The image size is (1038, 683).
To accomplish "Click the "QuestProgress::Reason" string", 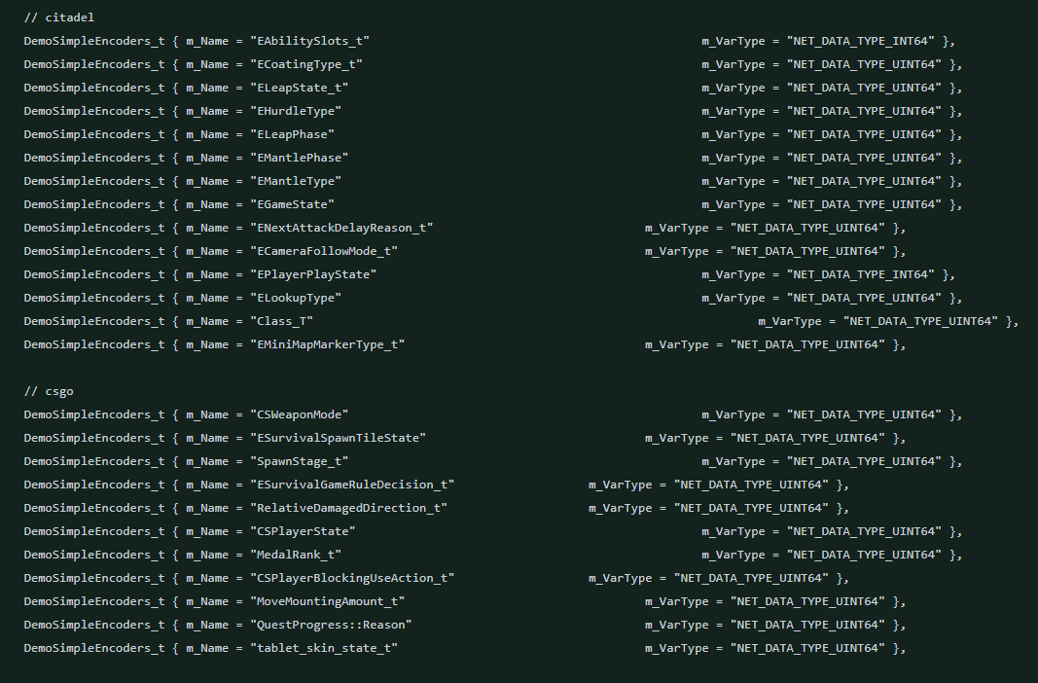I will point(331,625).
